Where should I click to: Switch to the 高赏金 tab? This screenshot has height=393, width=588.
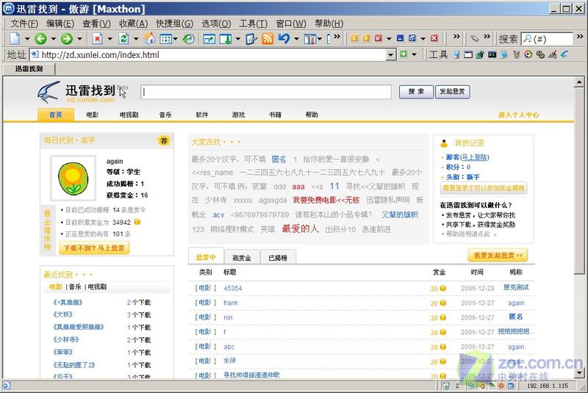pos(242,258)
